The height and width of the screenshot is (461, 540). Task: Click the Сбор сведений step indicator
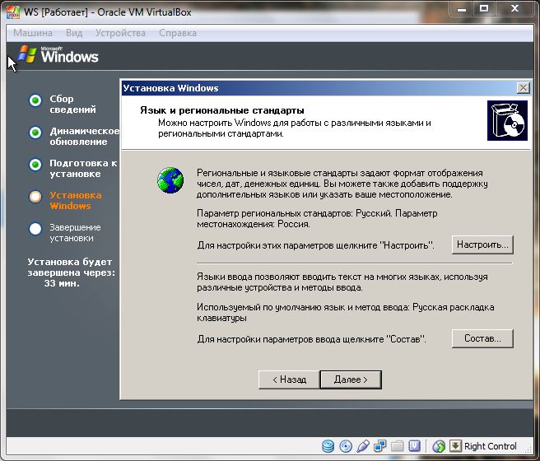click(x=35, y=100)
